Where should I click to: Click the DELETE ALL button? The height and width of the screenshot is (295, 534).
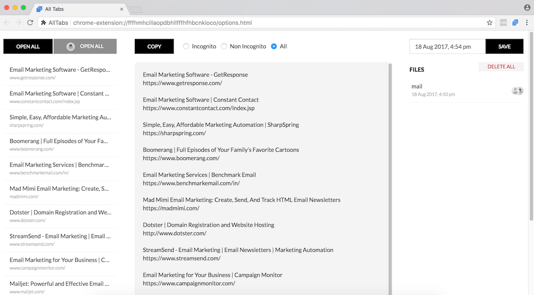[x=501, y=67]
